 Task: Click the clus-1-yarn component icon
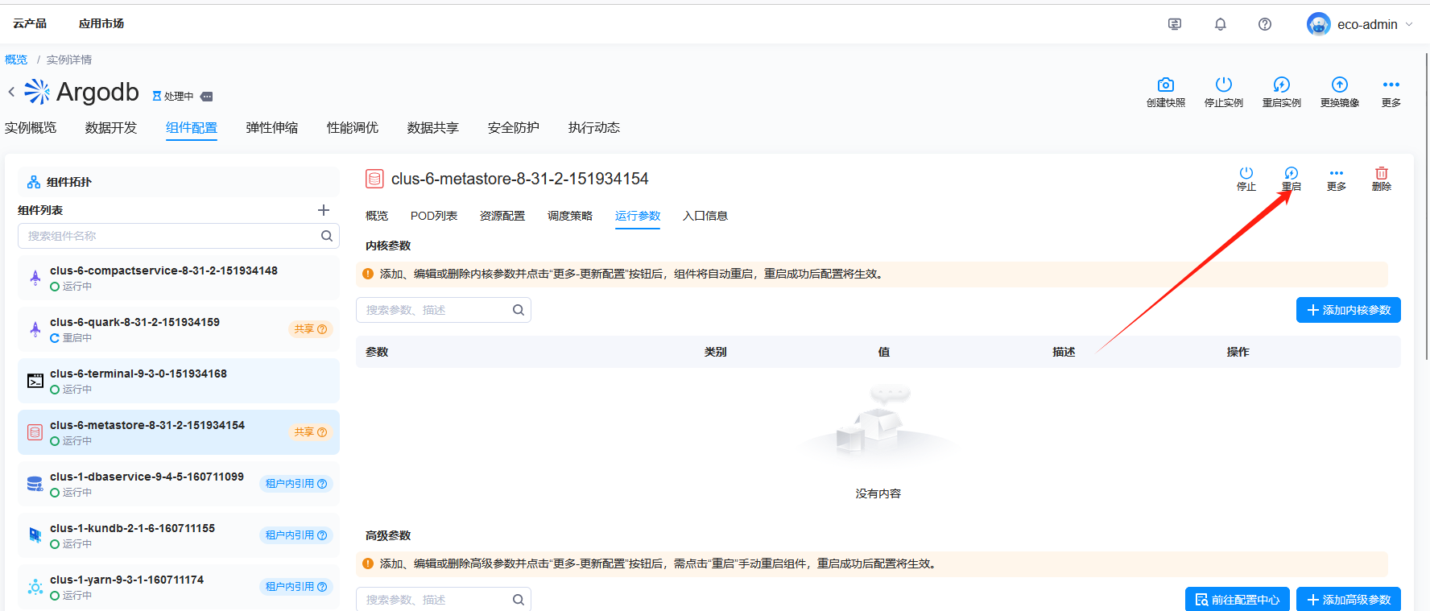coord(35,587)
